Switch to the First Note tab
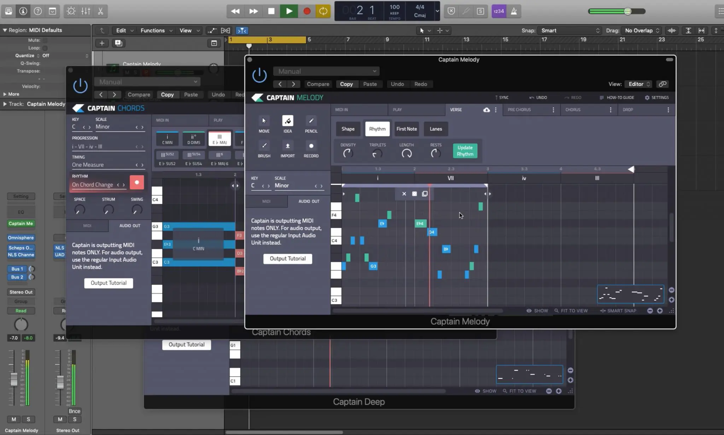The image size is (724, 435). pos(406,129)
